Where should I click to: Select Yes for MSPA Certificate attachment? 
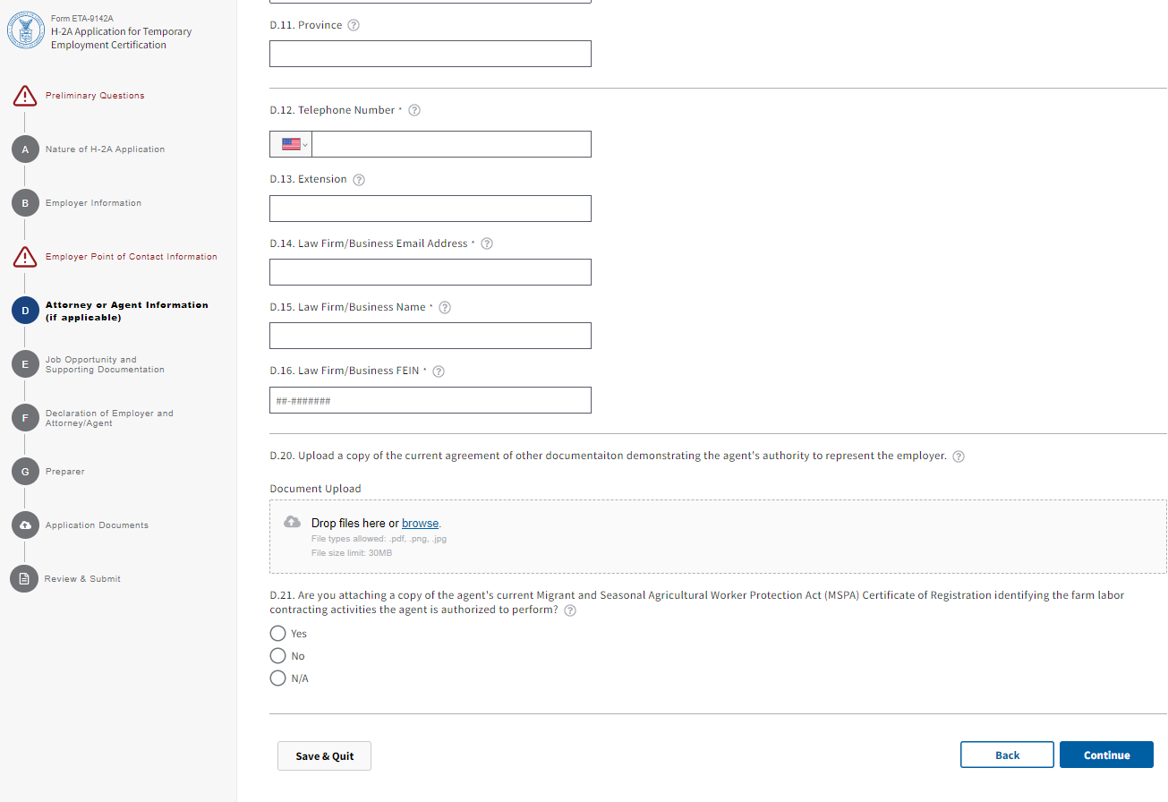click(278, 634)
